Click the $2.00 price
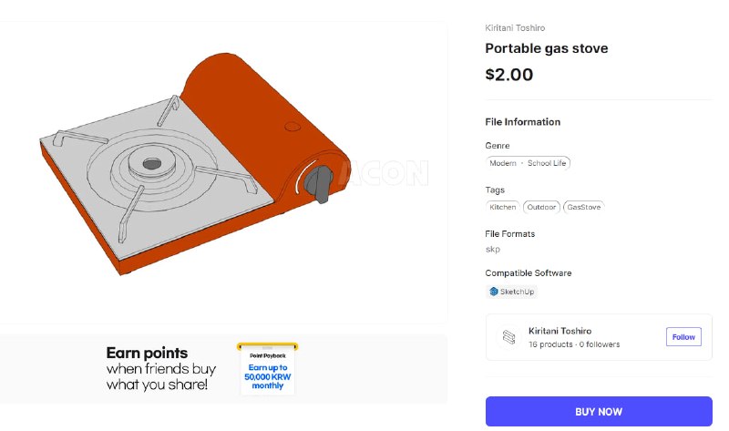Image resolution: width=729 pixels, height=431 pixels. click(509, 75)
